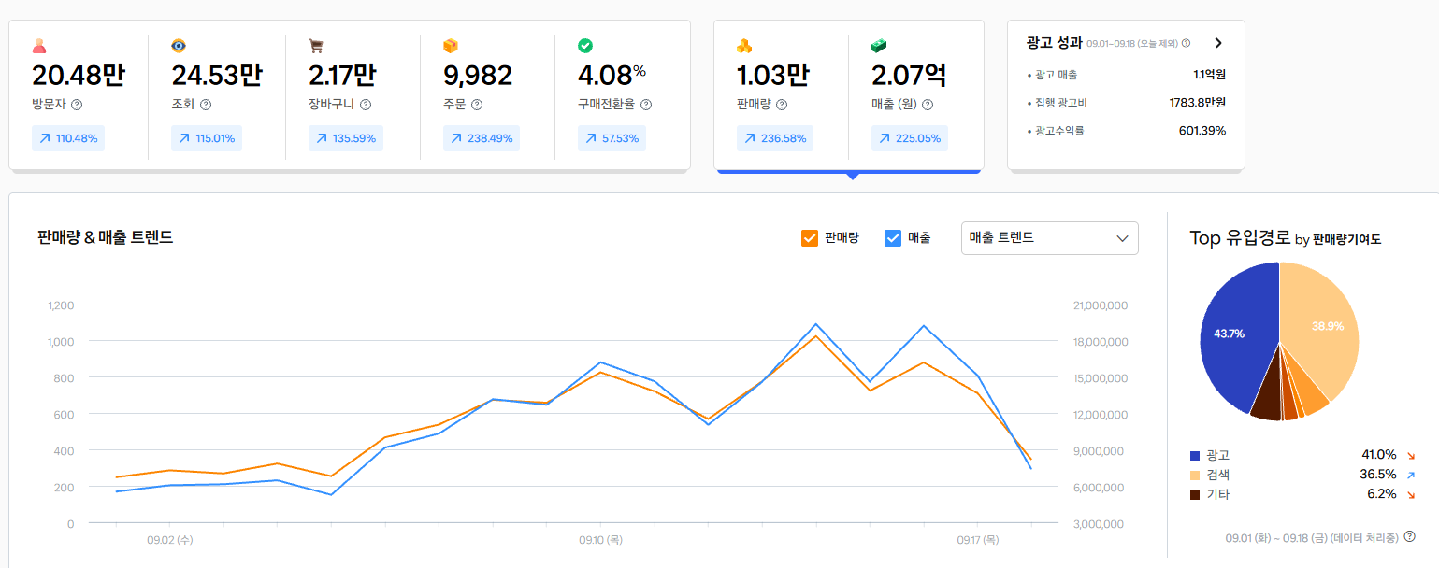Viewport: 1439px width, 568px height.
Task: Click the 검색 light orange legend swatch
Action: pyautogui.click(x=1194, y=476)
